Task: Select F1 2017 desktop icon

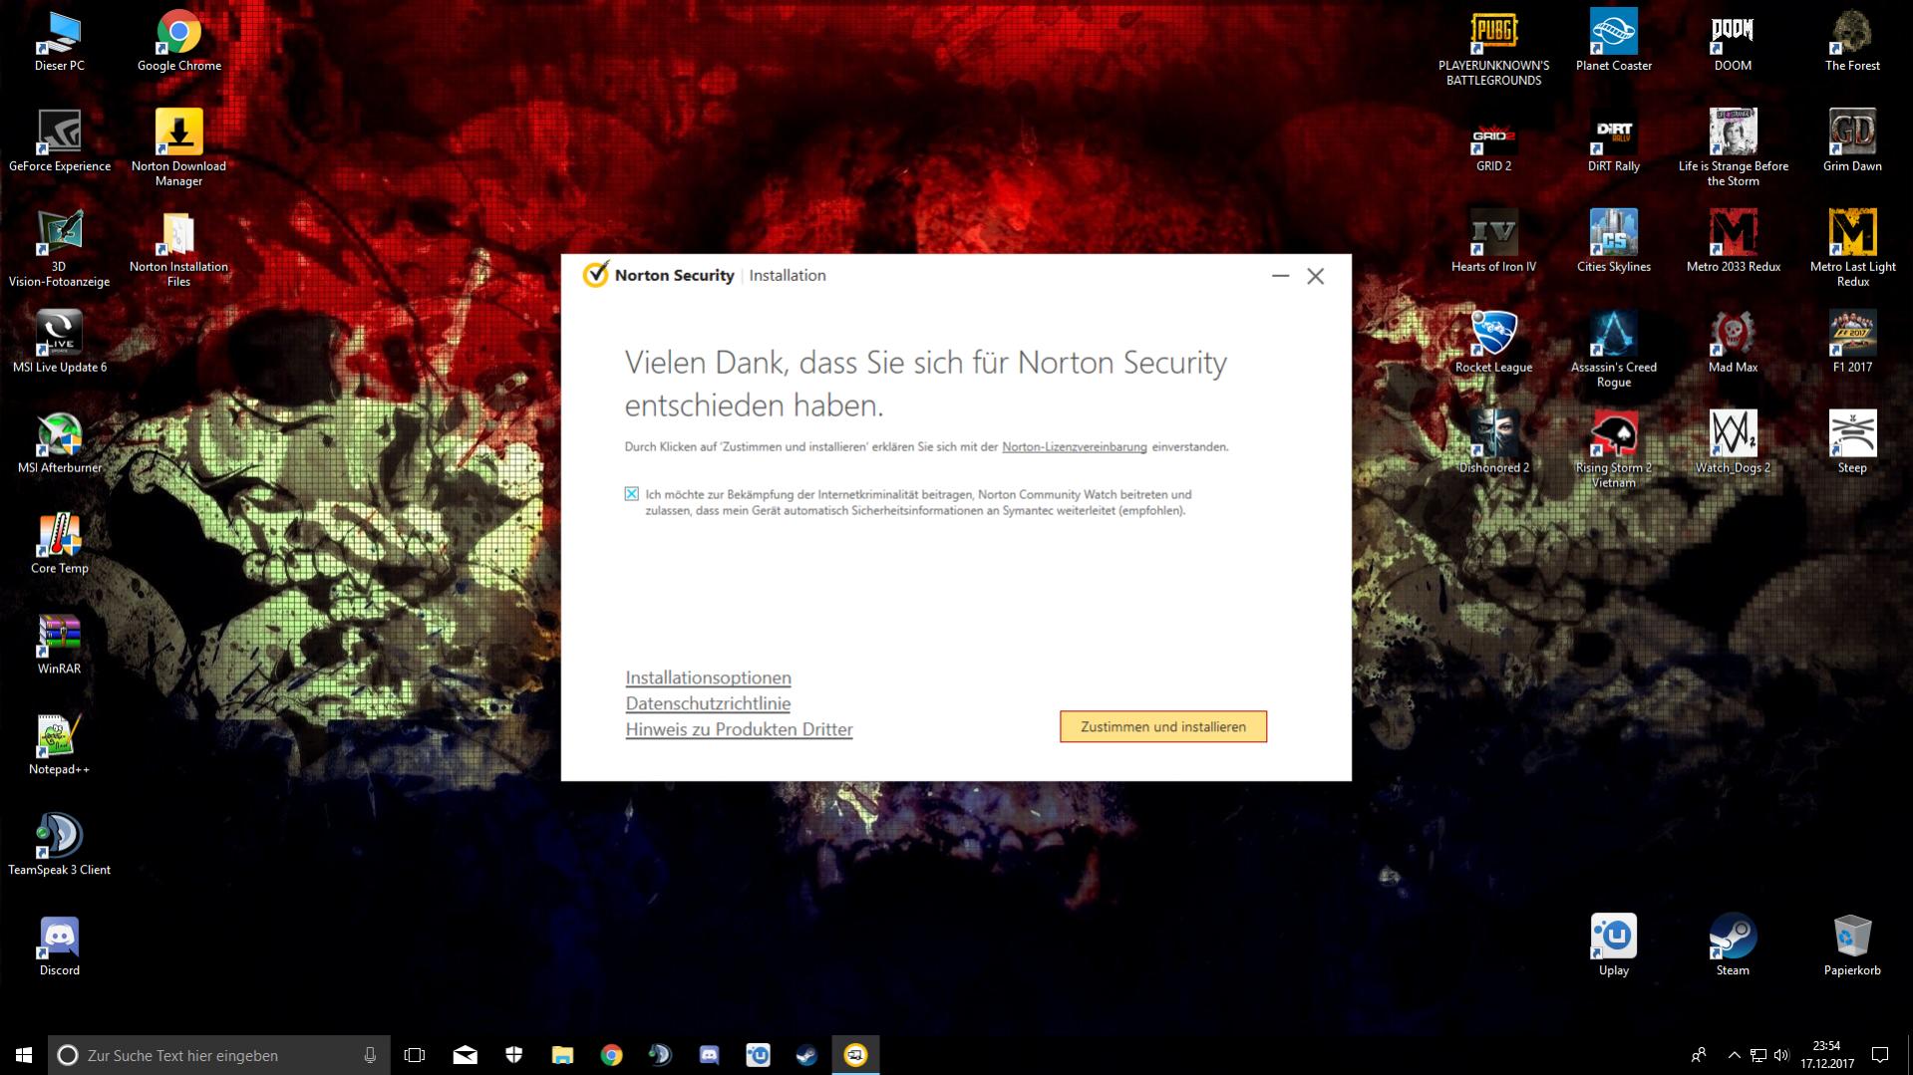Action: 1853,342
